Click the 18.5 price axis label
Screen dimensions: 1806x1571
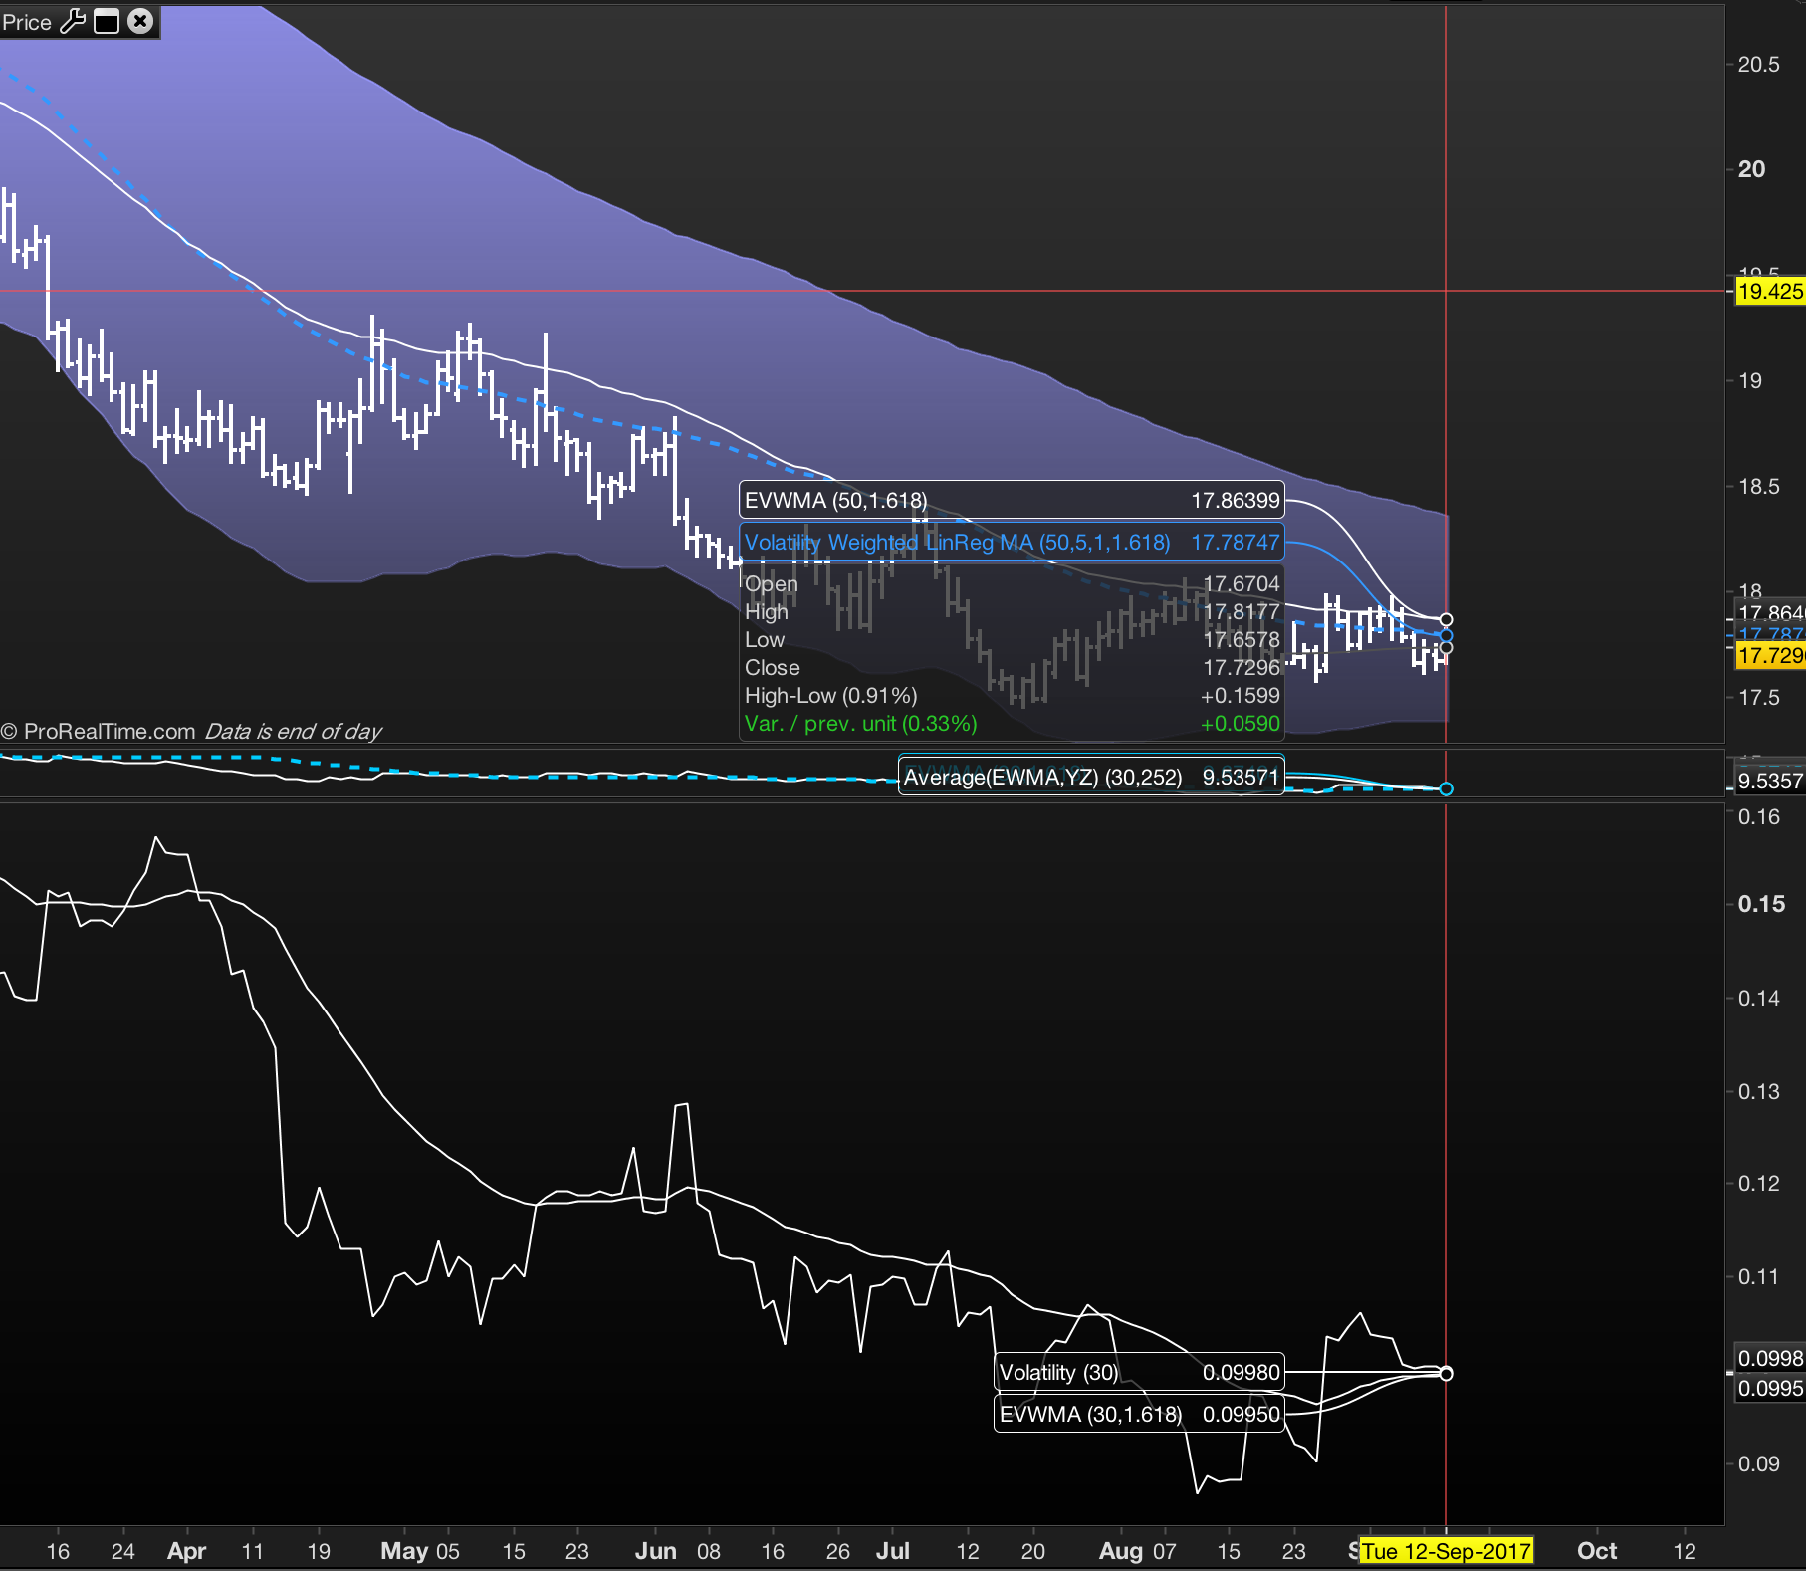(1758, 487)
